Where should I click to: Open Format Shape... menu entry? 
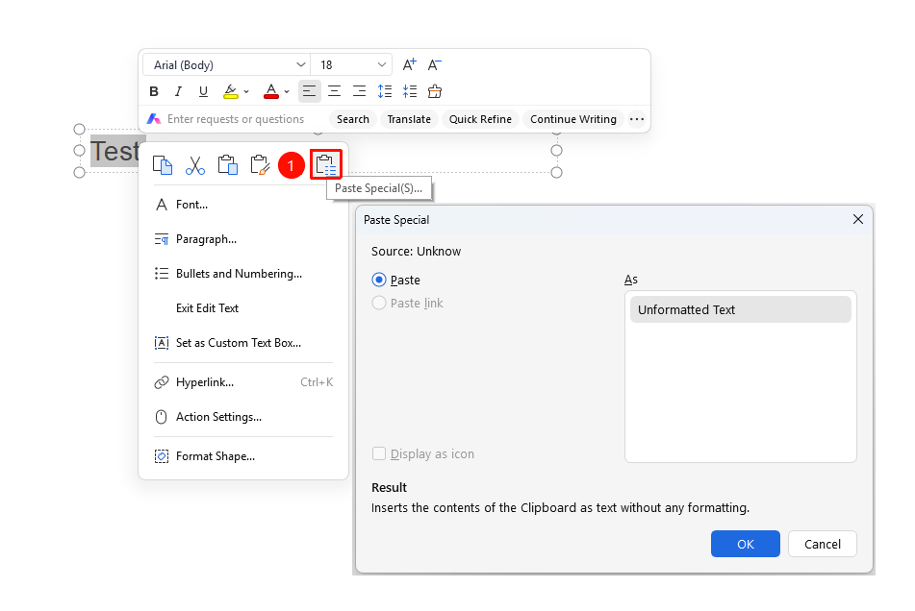pyautogui.click(x=242, y=456)
